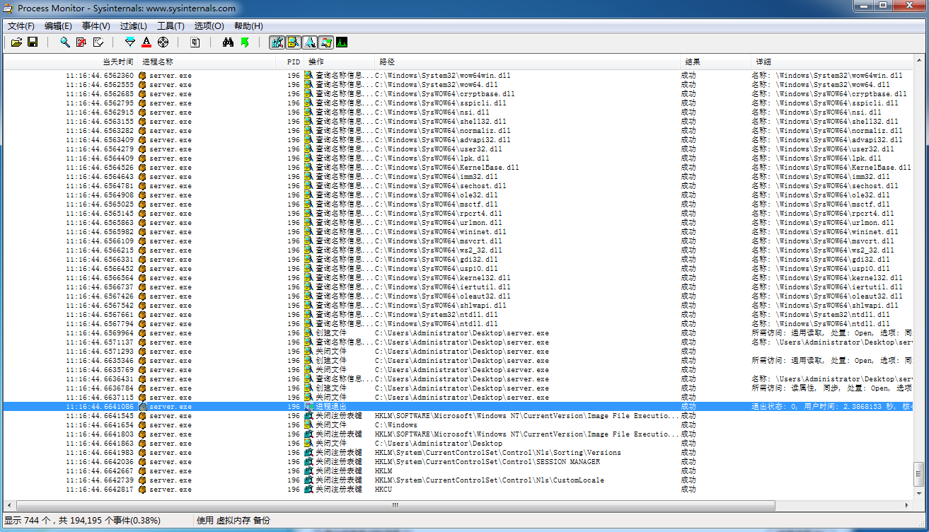Click the binoculars Find icon
This screenshot has height=532, width=929.
coord(228,42)
